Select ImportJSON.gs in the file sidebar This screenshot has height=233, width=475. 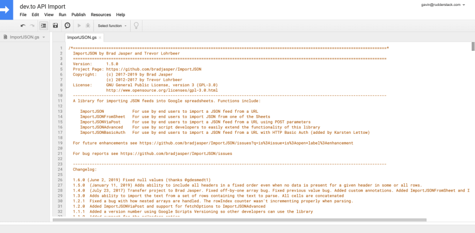(24, 37)
